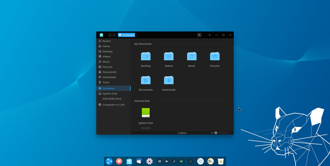Screen dimensions: 330x166
Task: Go forward with the right arrow
Action: pos(114,35)
